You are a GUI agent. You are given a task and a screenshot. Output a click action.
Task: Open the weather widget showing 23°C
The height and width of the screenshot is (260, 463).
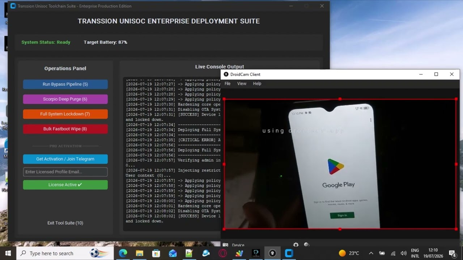pos(349,253)
